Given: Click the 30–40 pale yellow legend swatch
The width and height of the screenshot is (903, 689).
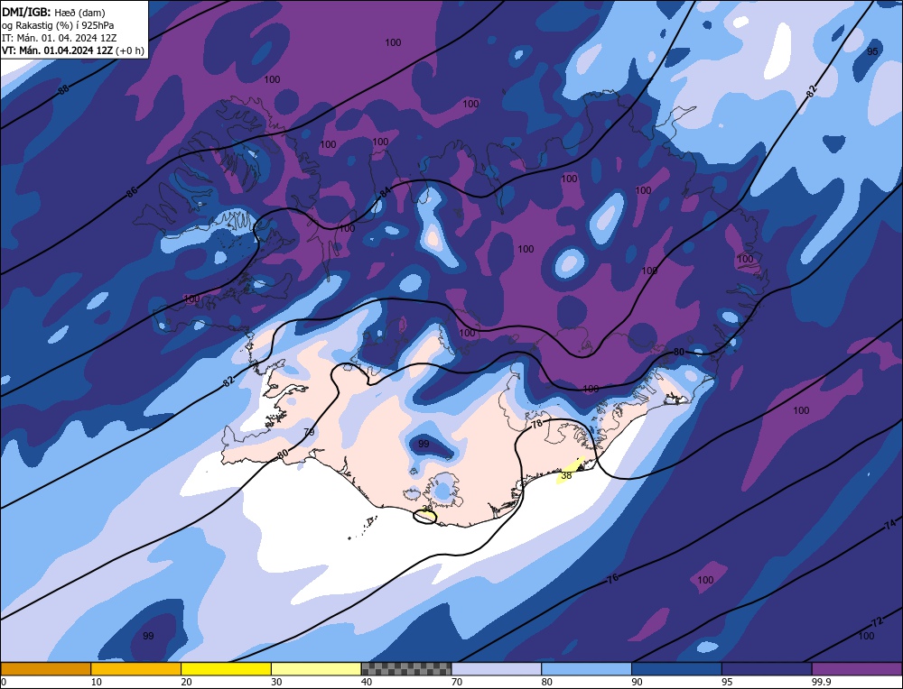Looking at the screenshot, I should [x=316, y=668].
